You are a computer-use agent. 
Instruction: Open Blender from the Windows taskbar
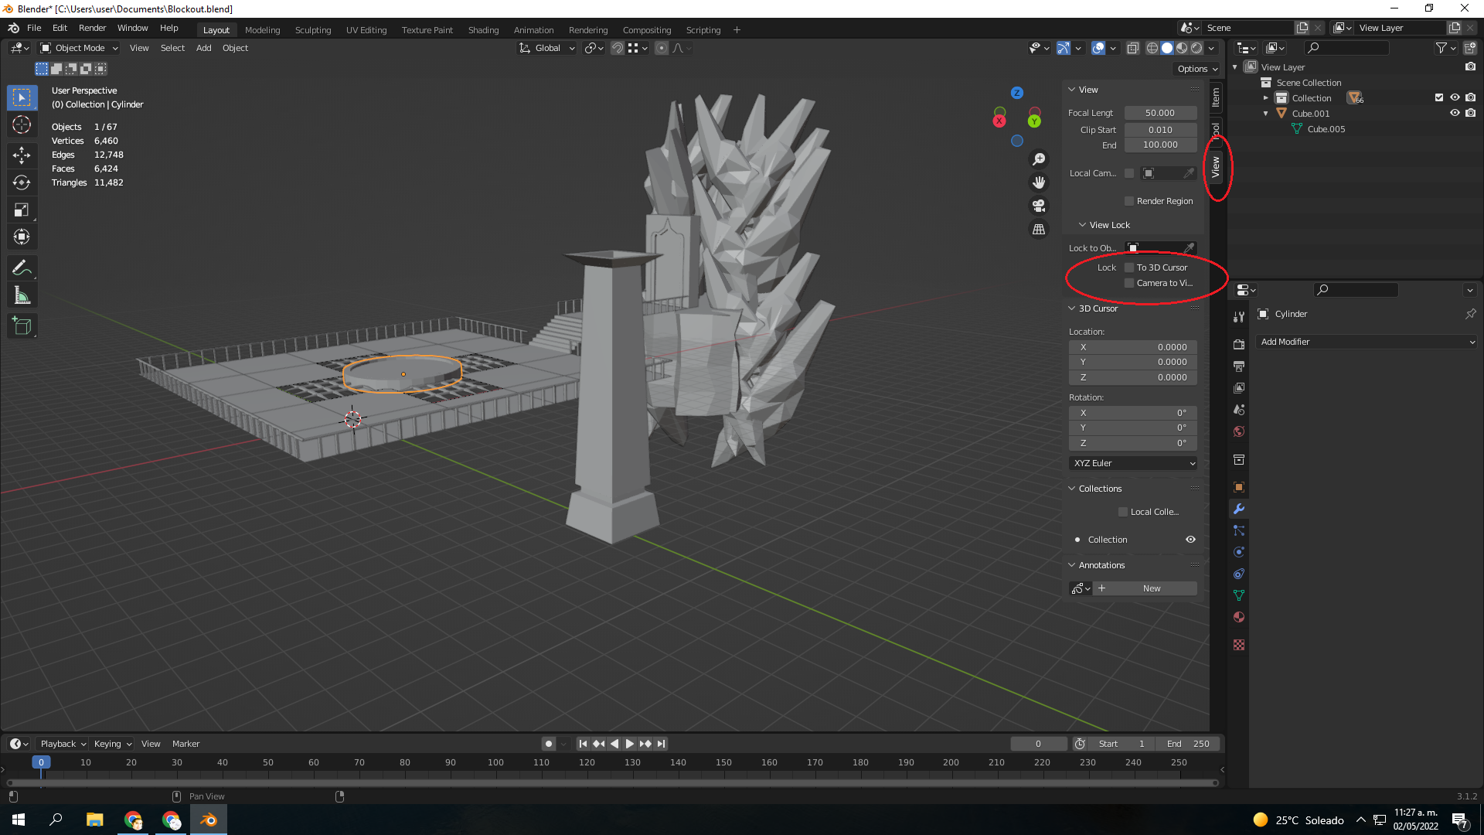(209, 820)
